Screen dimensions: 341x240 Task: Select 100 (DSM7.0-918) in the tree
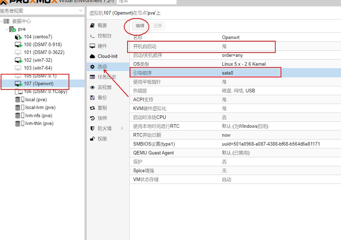click(43, 45)
